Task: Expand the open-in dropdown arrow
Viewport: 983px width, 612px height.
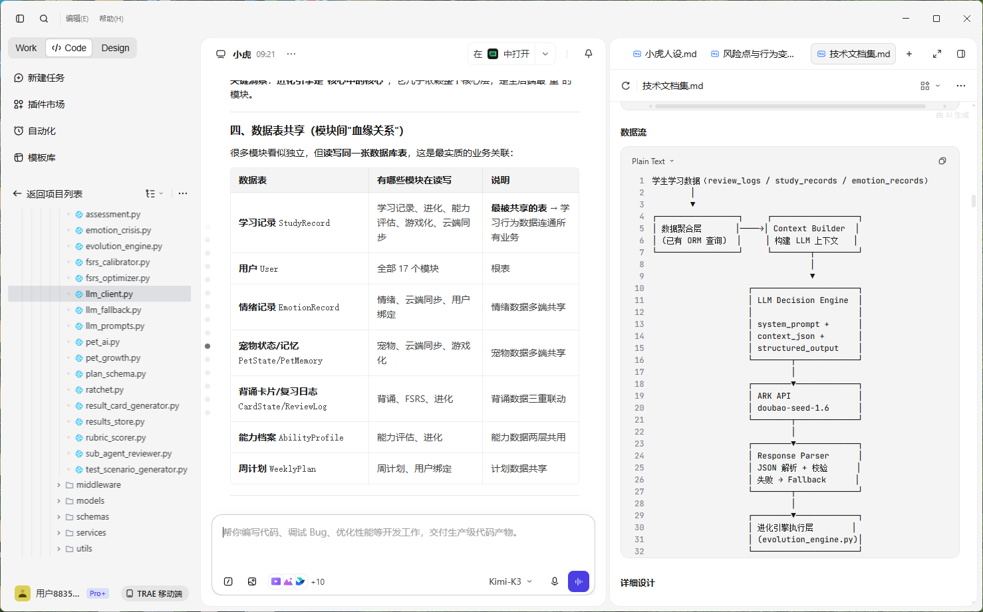Action: (x=545, y=54)
